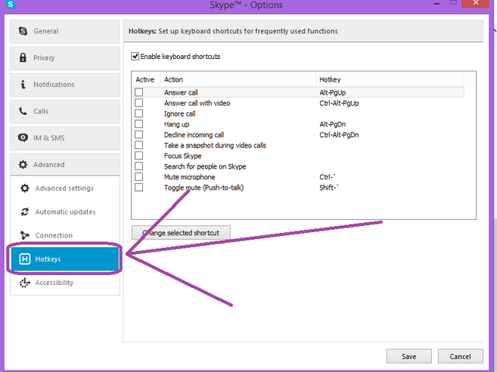This screenshot has width=497, height=372.
Task: Click the Advanced settings gear icon
Action: click(25, 188)
